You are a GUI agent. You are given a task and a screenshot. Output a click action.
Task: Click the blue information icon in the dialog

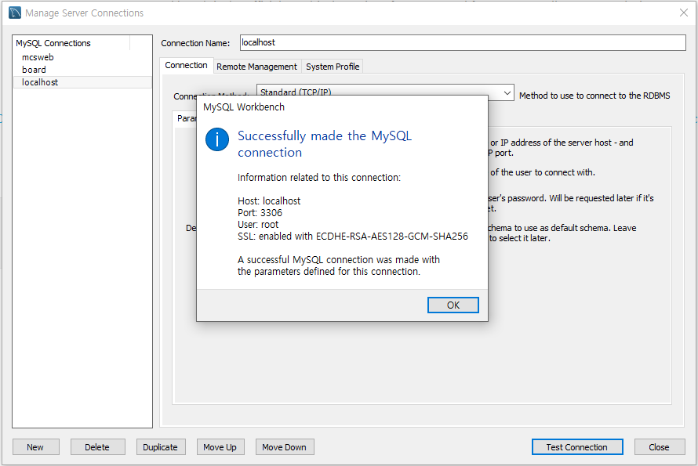point(217,139)
